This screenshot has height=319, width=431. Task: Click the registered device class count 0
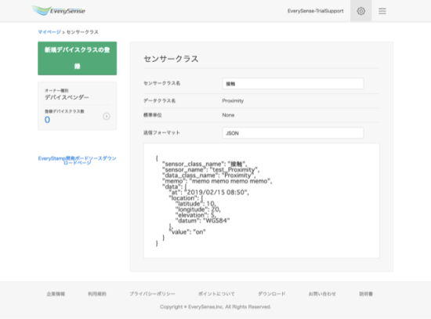click(47, 120)
